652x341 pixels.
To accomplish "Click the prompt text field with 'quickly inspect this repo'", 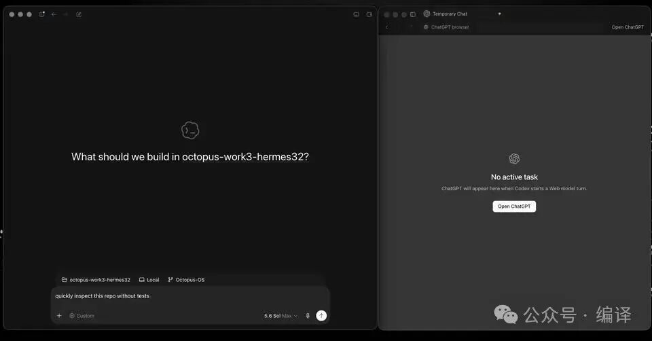I will tap(190, 296).
